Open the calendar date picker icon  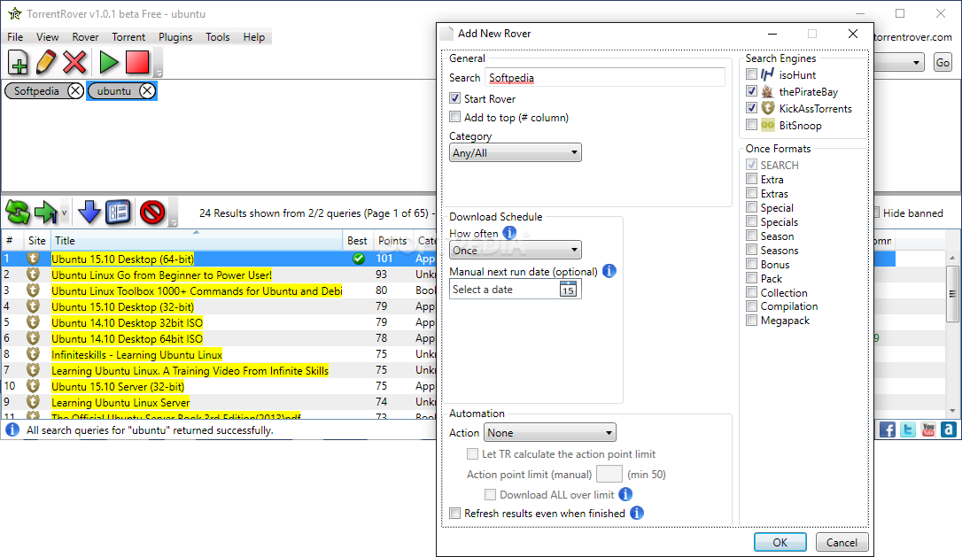(x=568, y=290)
